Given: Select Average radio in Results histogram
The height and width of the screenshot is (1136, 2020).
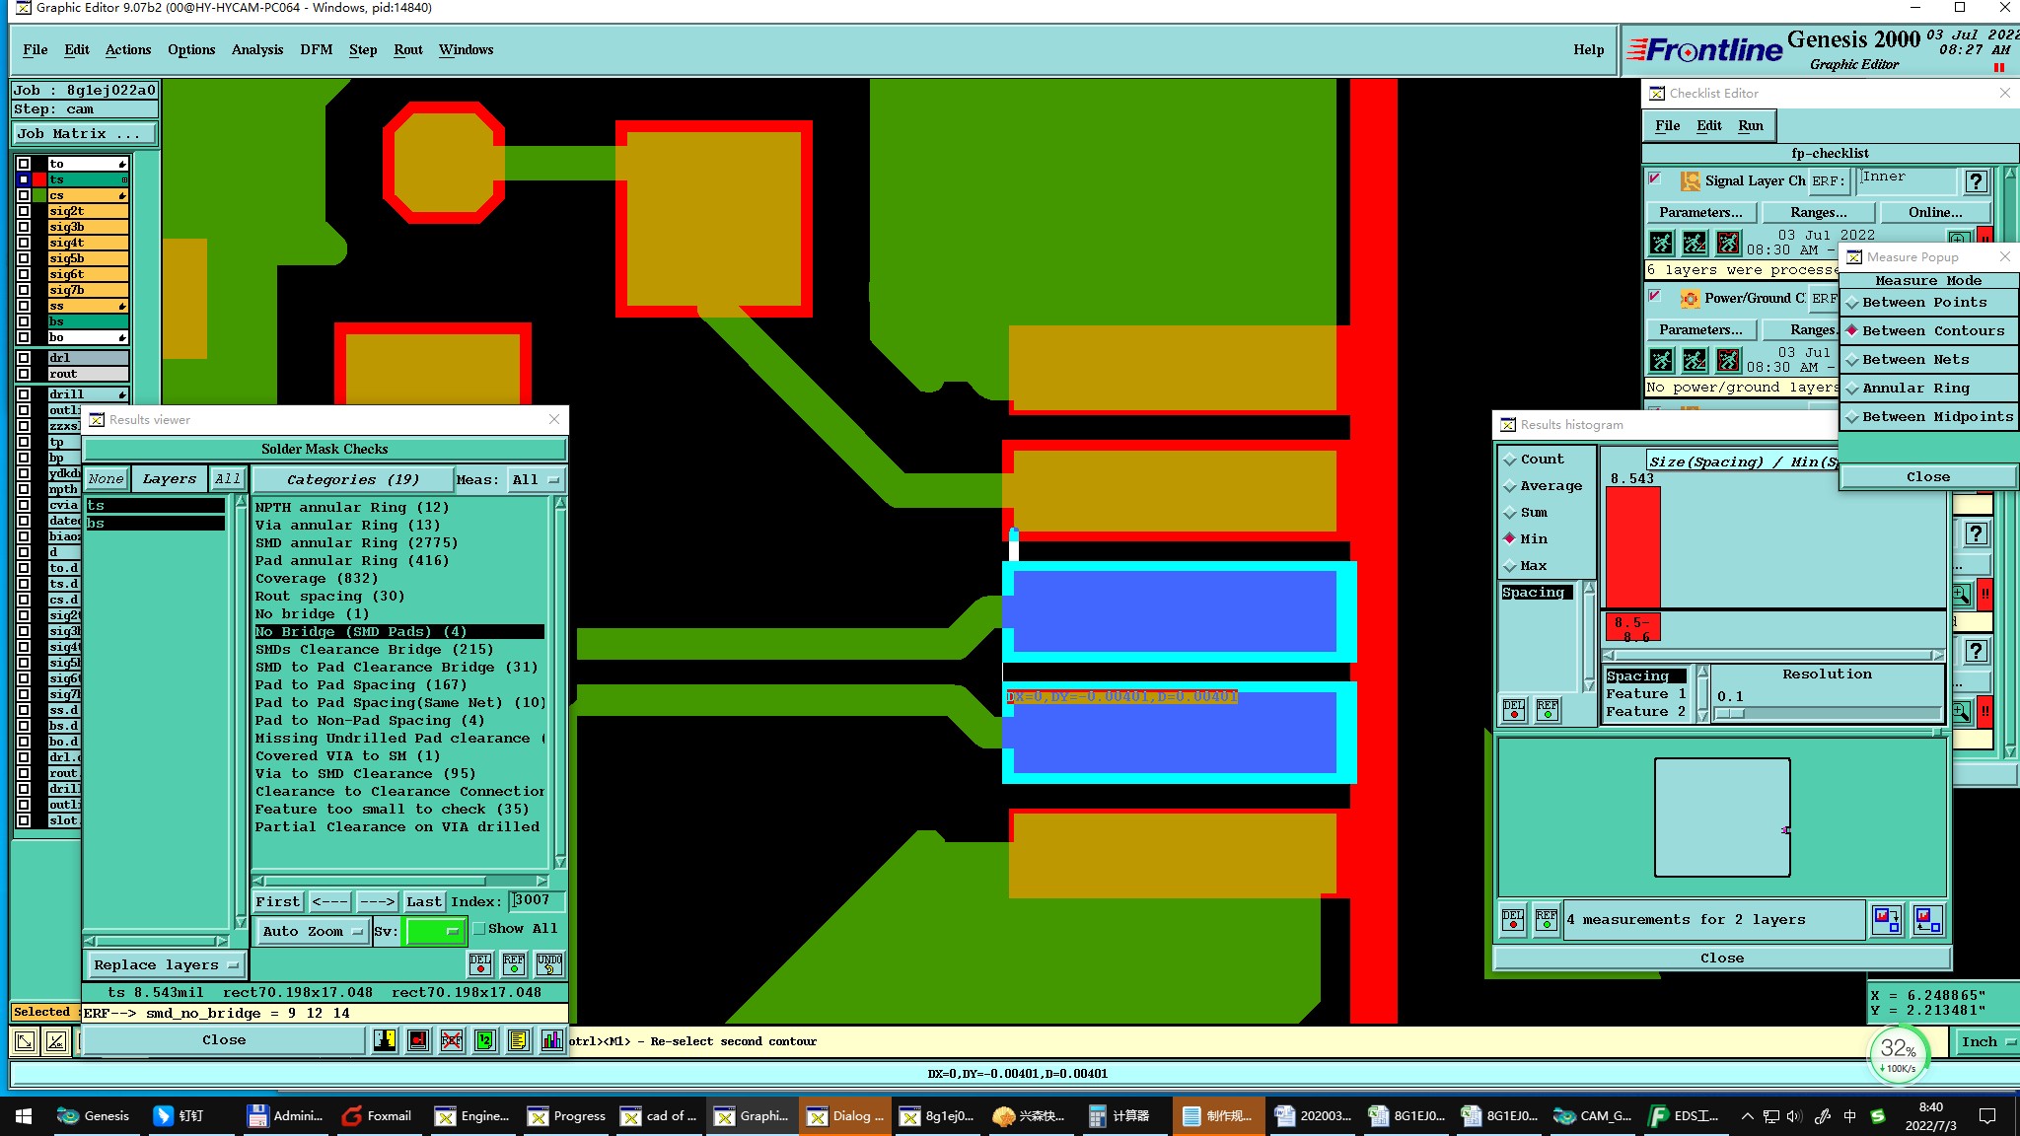Looking at the screenshot, I should (1510, 486).
